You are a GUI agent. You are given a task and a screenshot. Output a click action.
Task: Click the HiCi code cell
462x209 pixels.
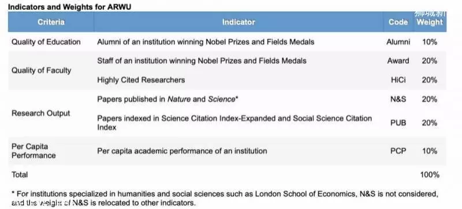click(398, 80)
